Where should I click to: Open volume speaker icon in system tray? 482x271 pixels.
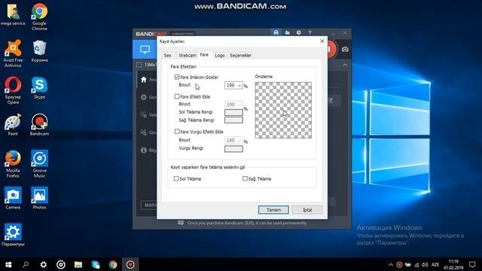click(x=425, y=264)
